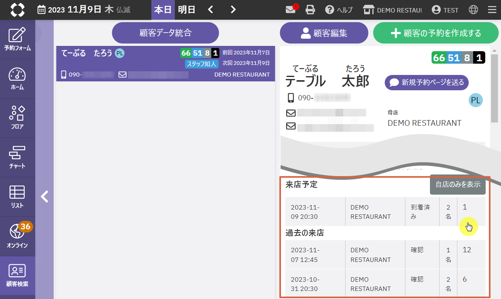
Task: Click 顧客の予約を作成する button
Action: [436, 33]
